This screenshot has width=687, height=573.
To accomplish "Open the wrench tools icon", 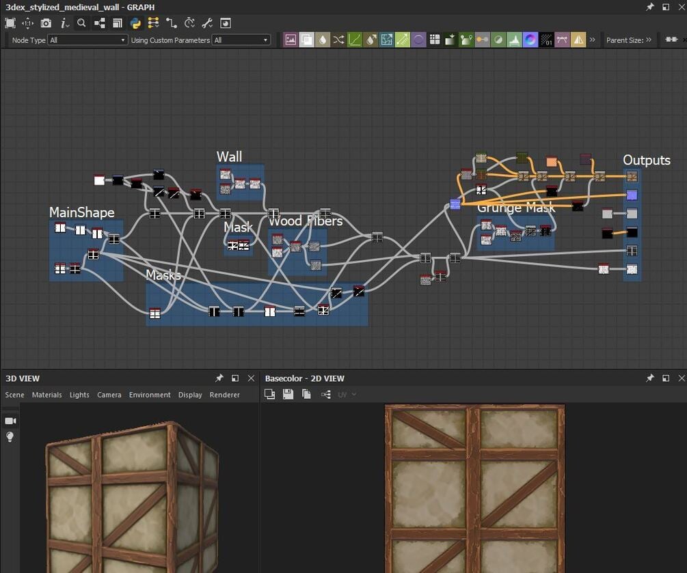I will point(207,23).
